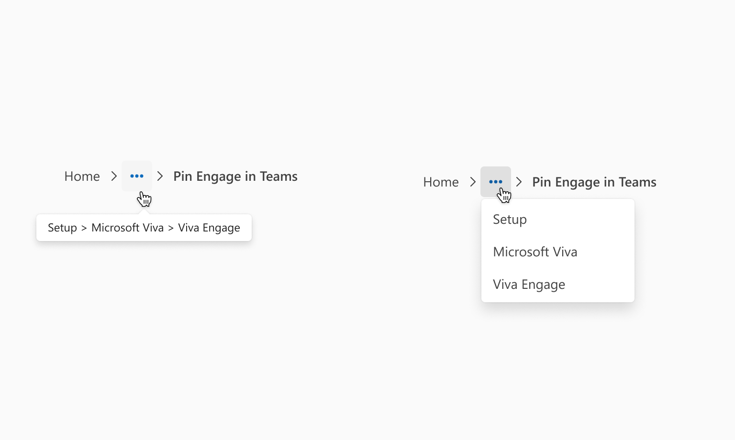
Task: Click the chevron after Home in the dropdown breadcrumb
Action: (473, 182)
